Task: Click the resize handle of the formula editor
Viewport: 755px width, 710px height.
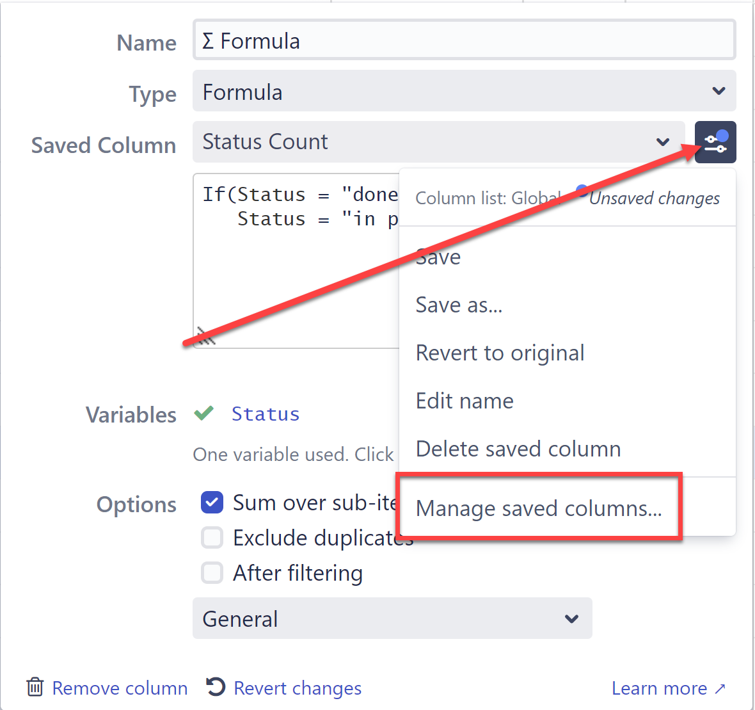Action: click(x=203, y=335)
